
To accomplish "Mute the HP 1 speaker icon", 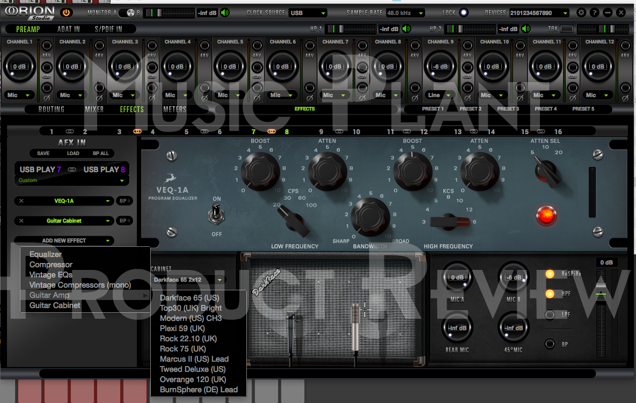I will coord(406,29).
